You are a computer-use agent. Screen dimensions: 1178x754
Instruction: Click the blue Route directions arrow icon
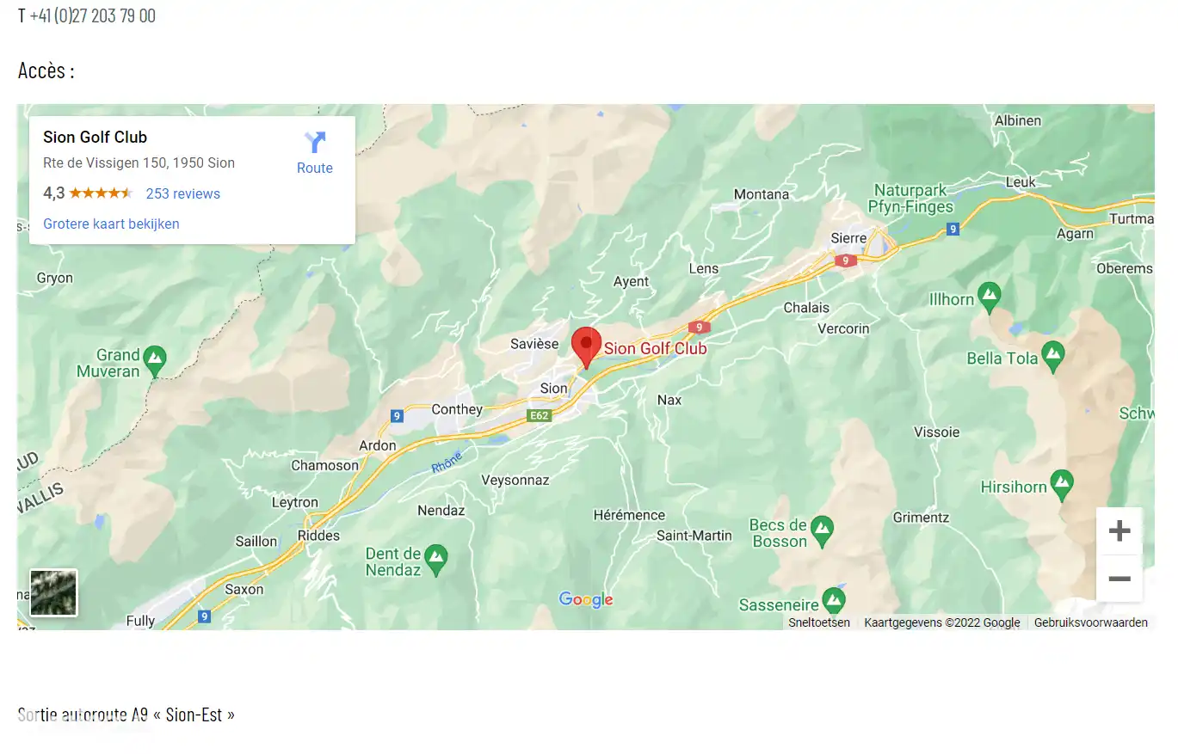(315, 143)
